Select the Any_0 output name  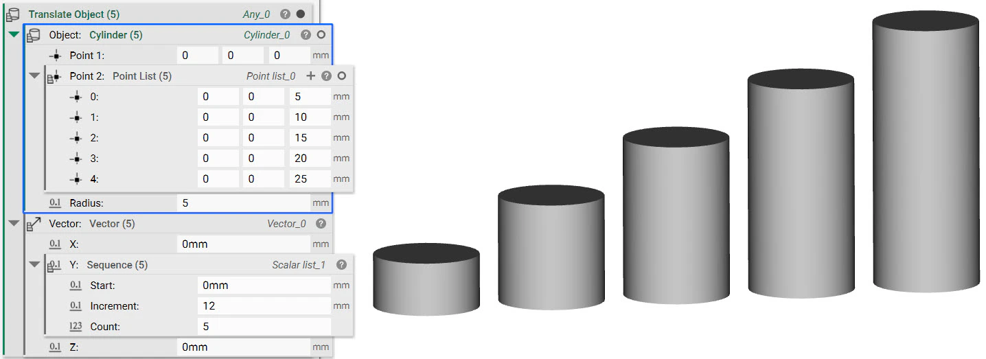tap(257, 14)
